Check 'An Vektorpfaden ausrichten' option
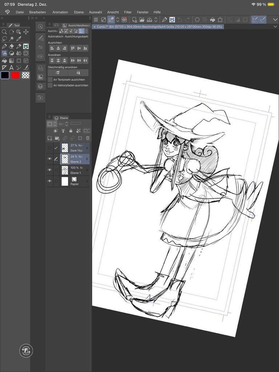 50,85
